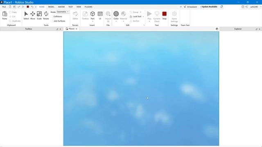The image size is (262, 147).
Task: Open the Mode Geometric dropdown
Action: pos(63,12)
